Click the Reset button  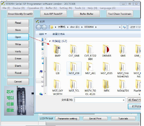(x=18, y=73)
